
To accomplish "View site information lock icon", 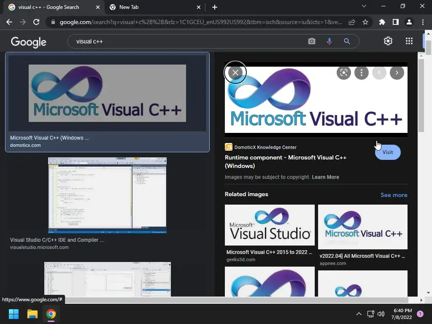I will tap(53, 22).
